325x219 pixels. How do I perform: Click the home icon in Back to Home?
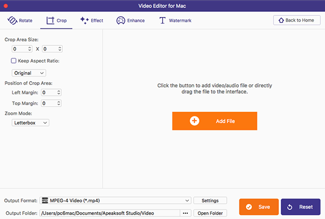(281, 20)
